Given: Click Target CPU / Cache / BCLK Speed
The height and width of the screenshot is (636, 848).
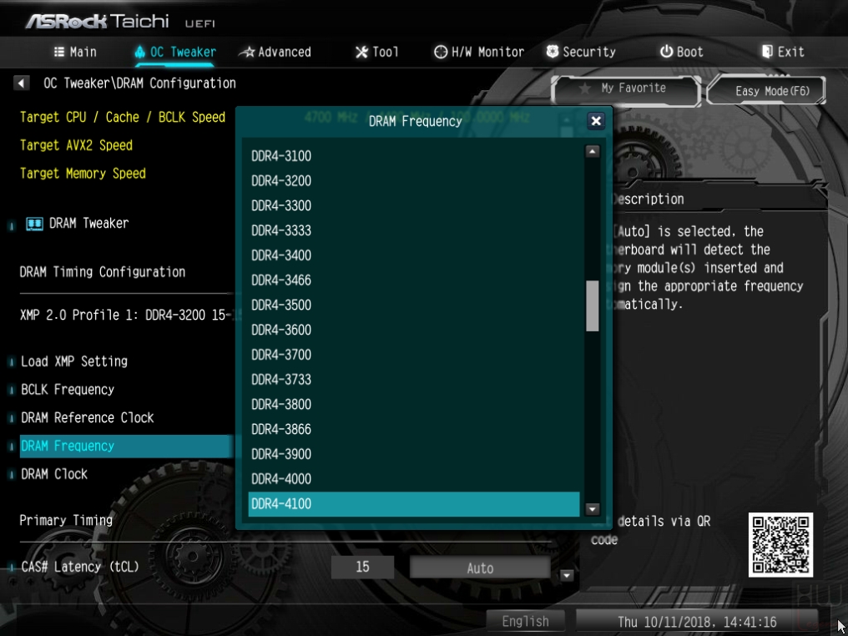Looking at the screenshot, I should pos(122,118).
